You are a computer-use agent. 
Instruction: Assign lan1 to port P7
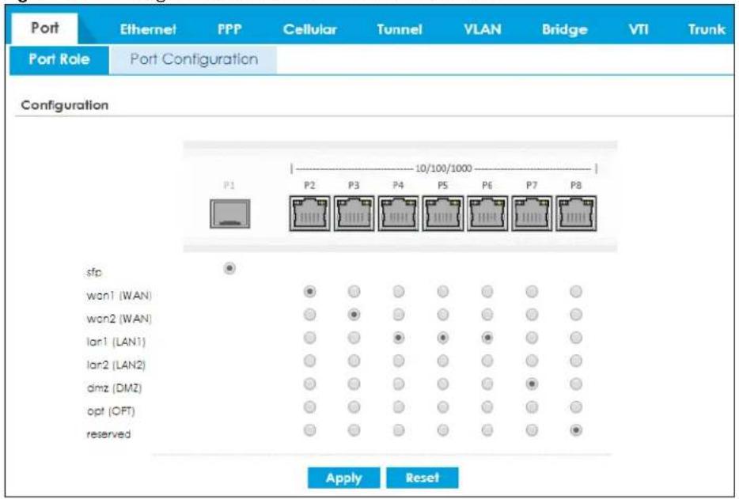tap(532, 338)
